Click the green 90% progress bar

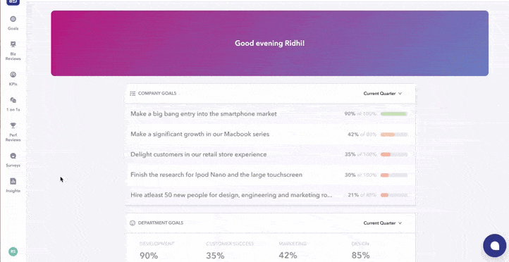[394, 114]
